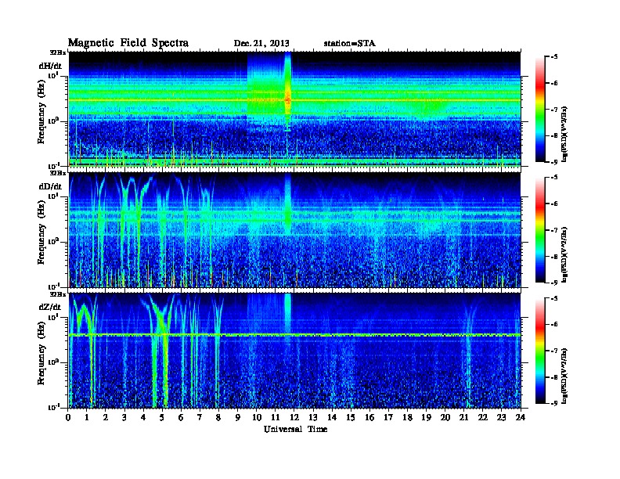This screenshot has width=620, height=479.
Task: Click the '23' hour tick label
Action: pyautogui.click(x=502, y=417)
